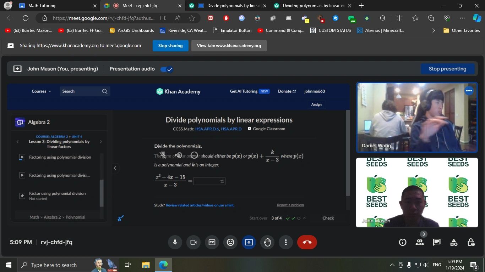Open the emoji reactions panel
Image resolution: width=485 pixels, height=272 pixels.
(x=230, y=242)
